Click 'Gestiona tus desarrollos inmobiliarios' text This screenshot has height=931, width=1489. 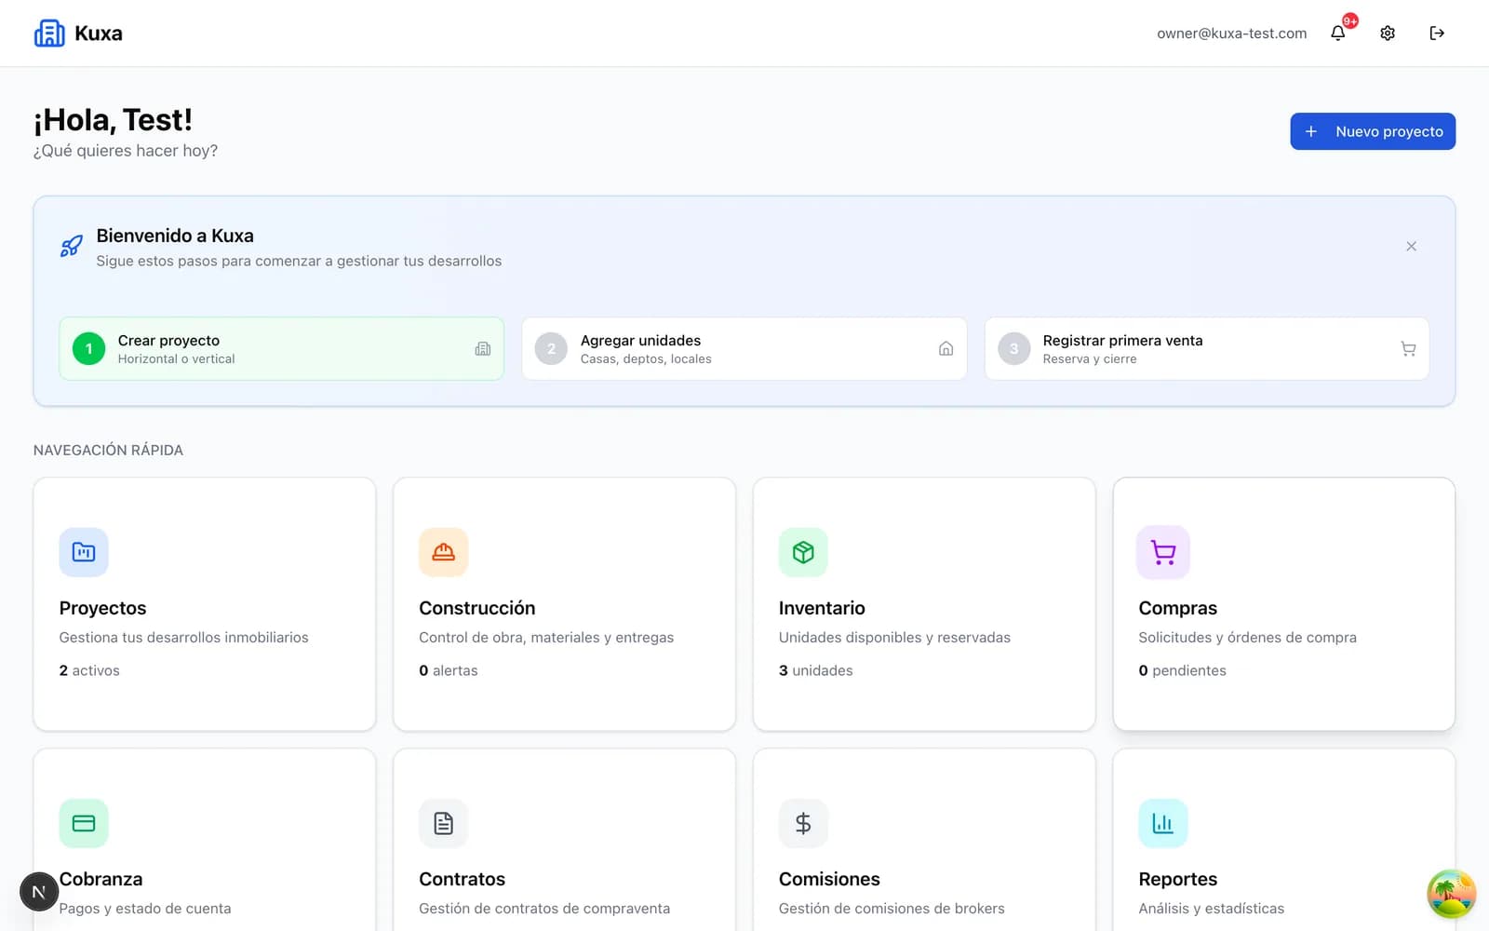point(183,638)
